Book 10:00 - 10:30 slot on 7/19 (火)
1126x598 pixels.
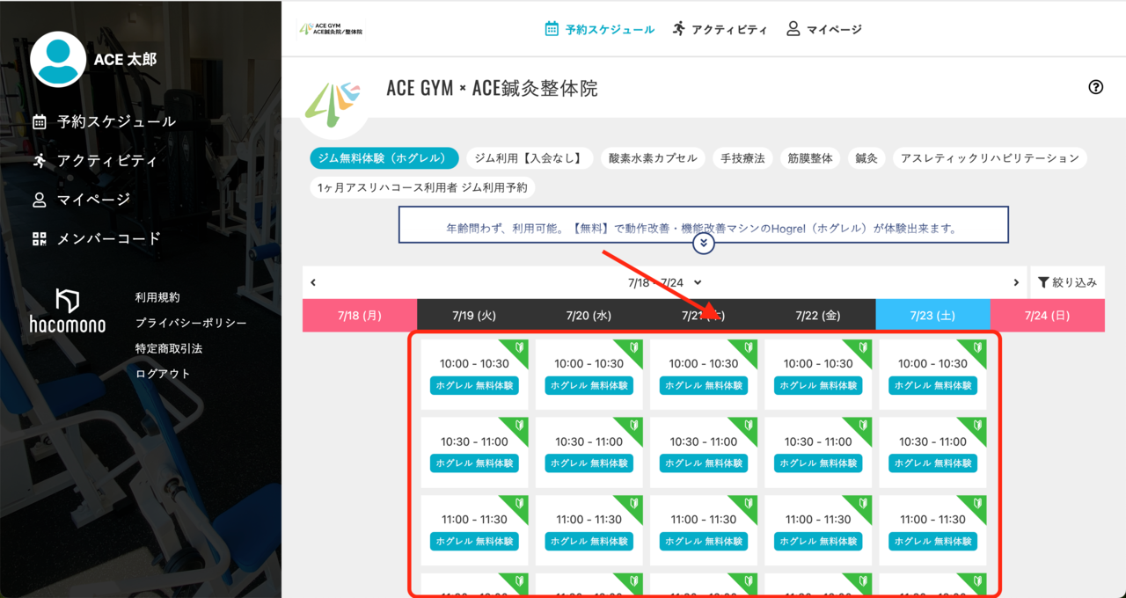[x=474, y=375]
